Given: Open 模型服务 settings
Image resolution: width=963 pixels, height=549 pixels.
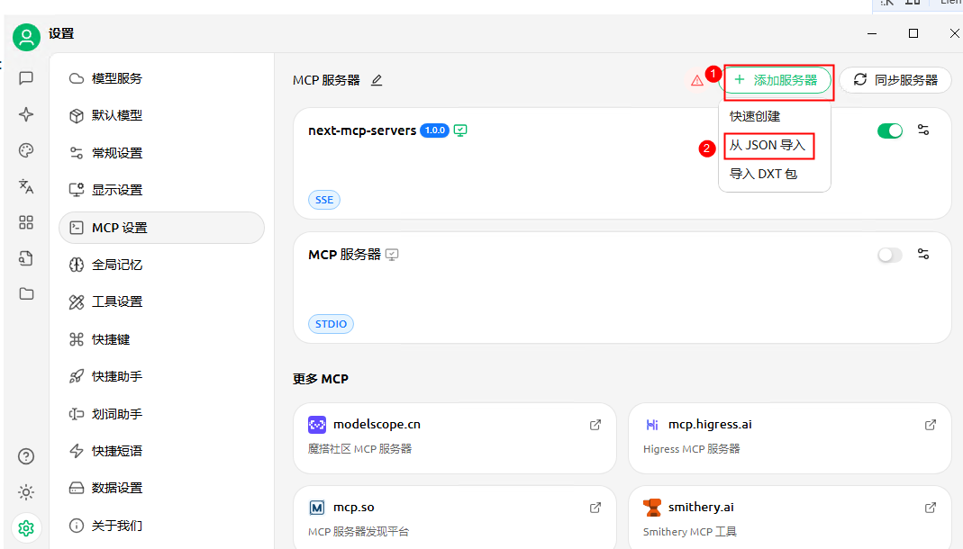Looking at the screenshot, I should pyautogui.click(x=161, y=78).
